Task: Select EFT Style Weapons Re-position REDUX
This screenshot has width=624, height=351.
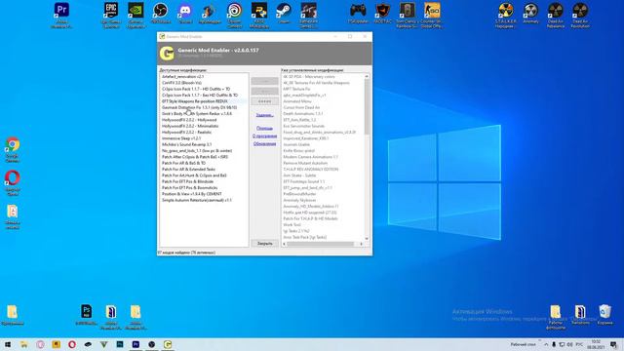Action: pyautogui.click(x=195, y=101)
